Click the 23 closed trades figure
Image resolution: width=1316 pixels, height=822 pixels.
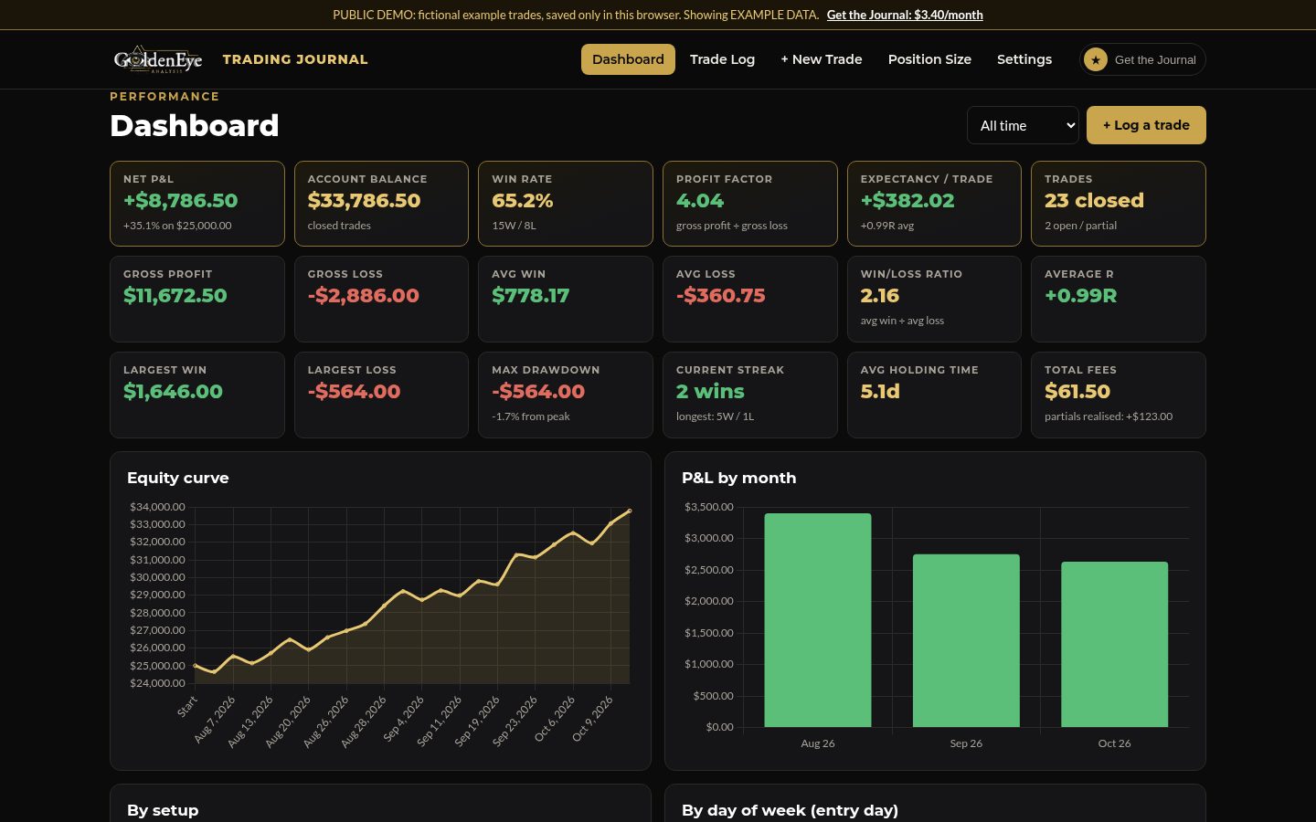1094,200
